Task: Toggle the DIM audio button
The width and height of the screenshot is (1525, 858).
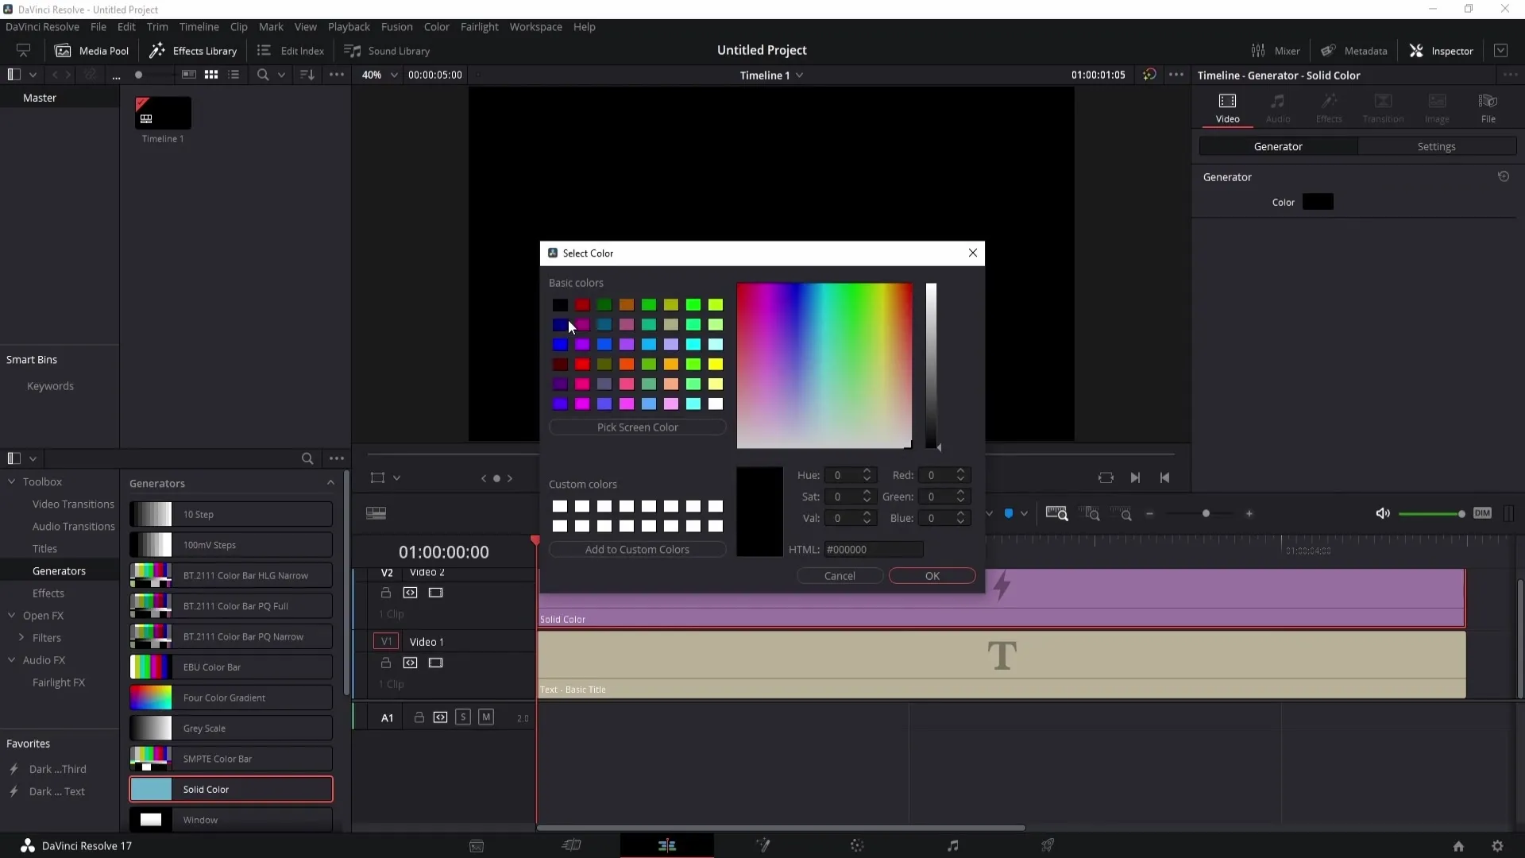Action: pyautogui.click(x=1482, y=513)
